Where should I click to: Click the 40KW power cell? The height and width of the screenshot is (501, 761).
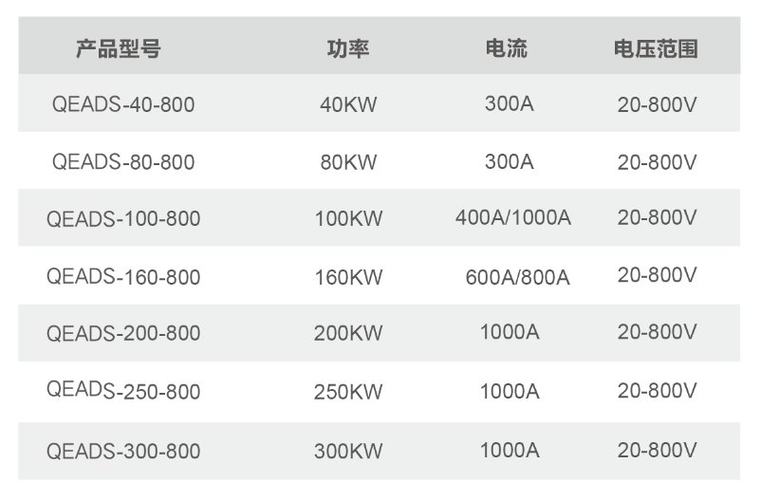pyautogui.click(x=348, y=104)
